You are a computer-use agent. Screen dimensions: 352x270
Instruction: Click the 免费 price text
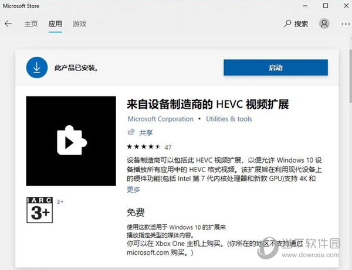(x=136, y=212)
